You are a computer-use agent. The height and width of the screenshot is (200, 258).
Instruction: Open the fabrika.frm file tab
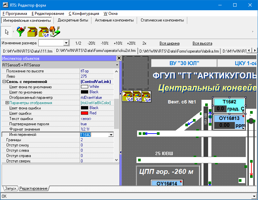coord(179,51)
